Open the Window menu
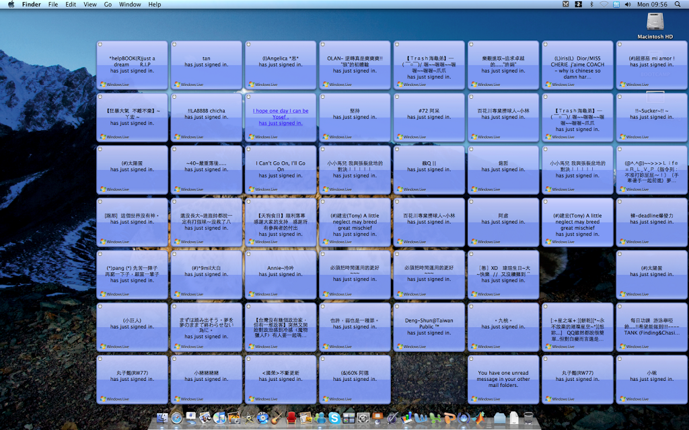Image resolution: width=689 pixels, height=430 pixels. point(130,5)
